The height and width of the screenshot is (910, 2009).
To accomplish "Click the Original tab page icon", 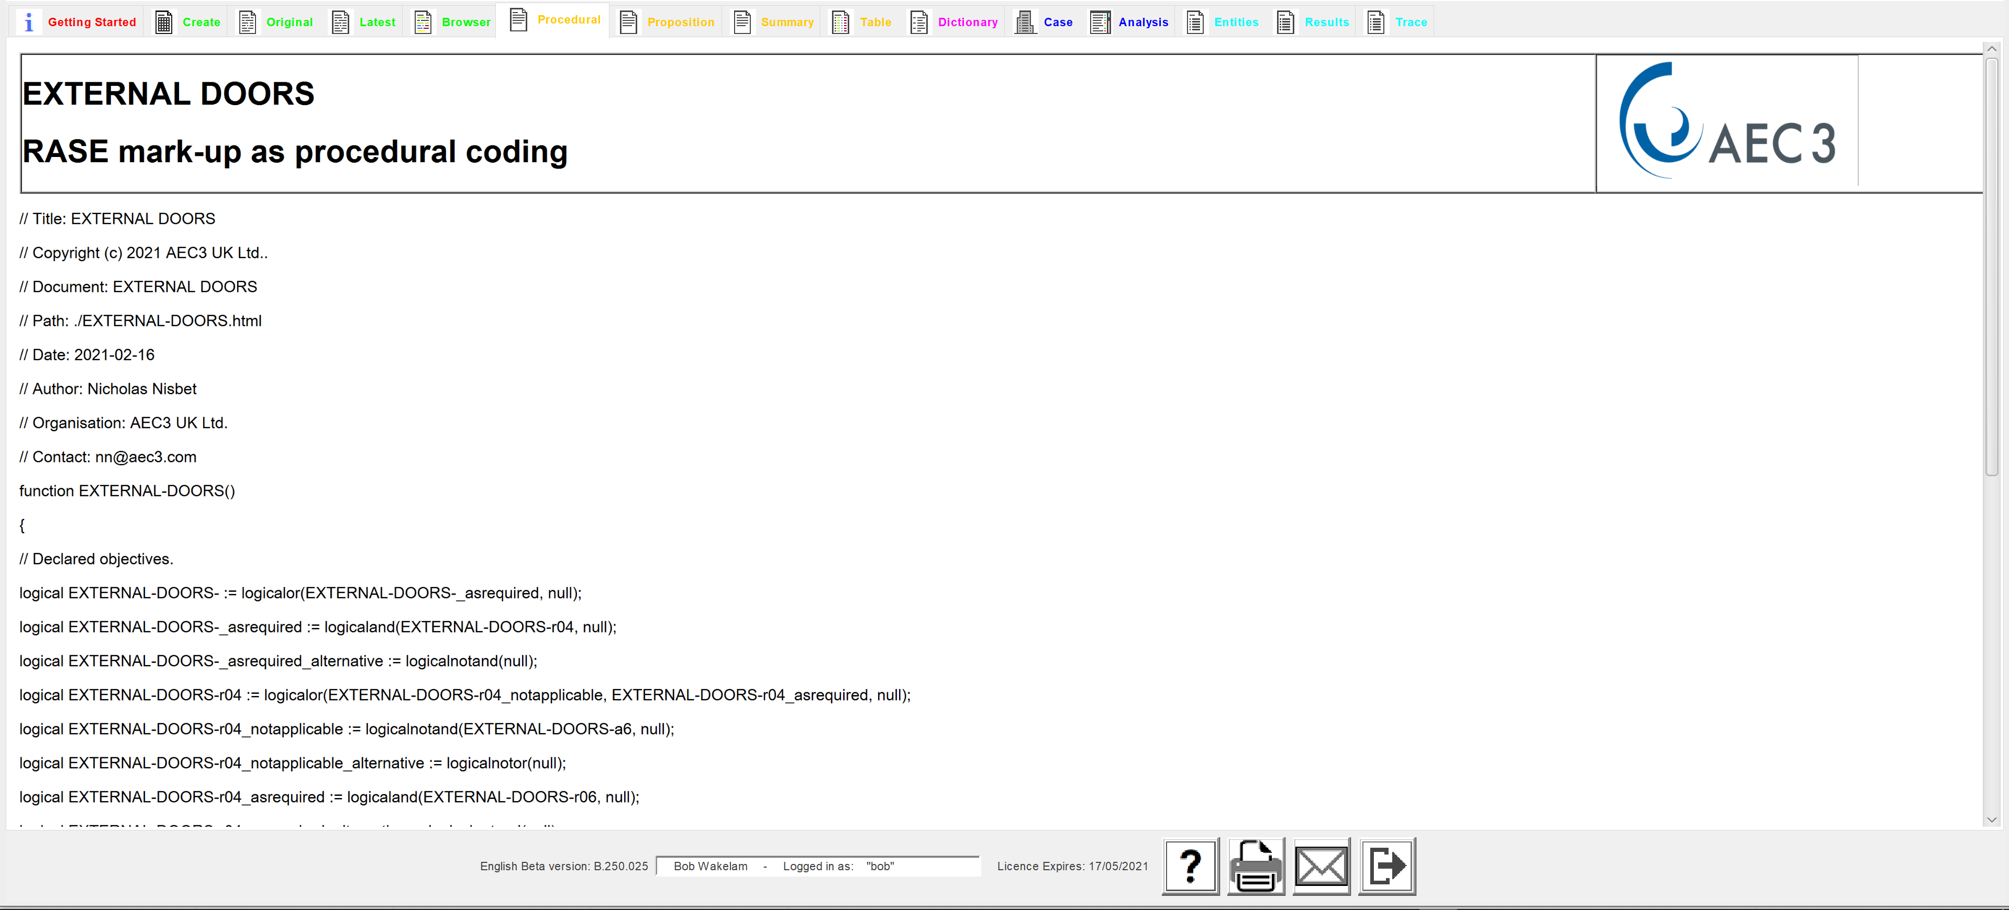I will pyautogui.click(x=247, y=22).
